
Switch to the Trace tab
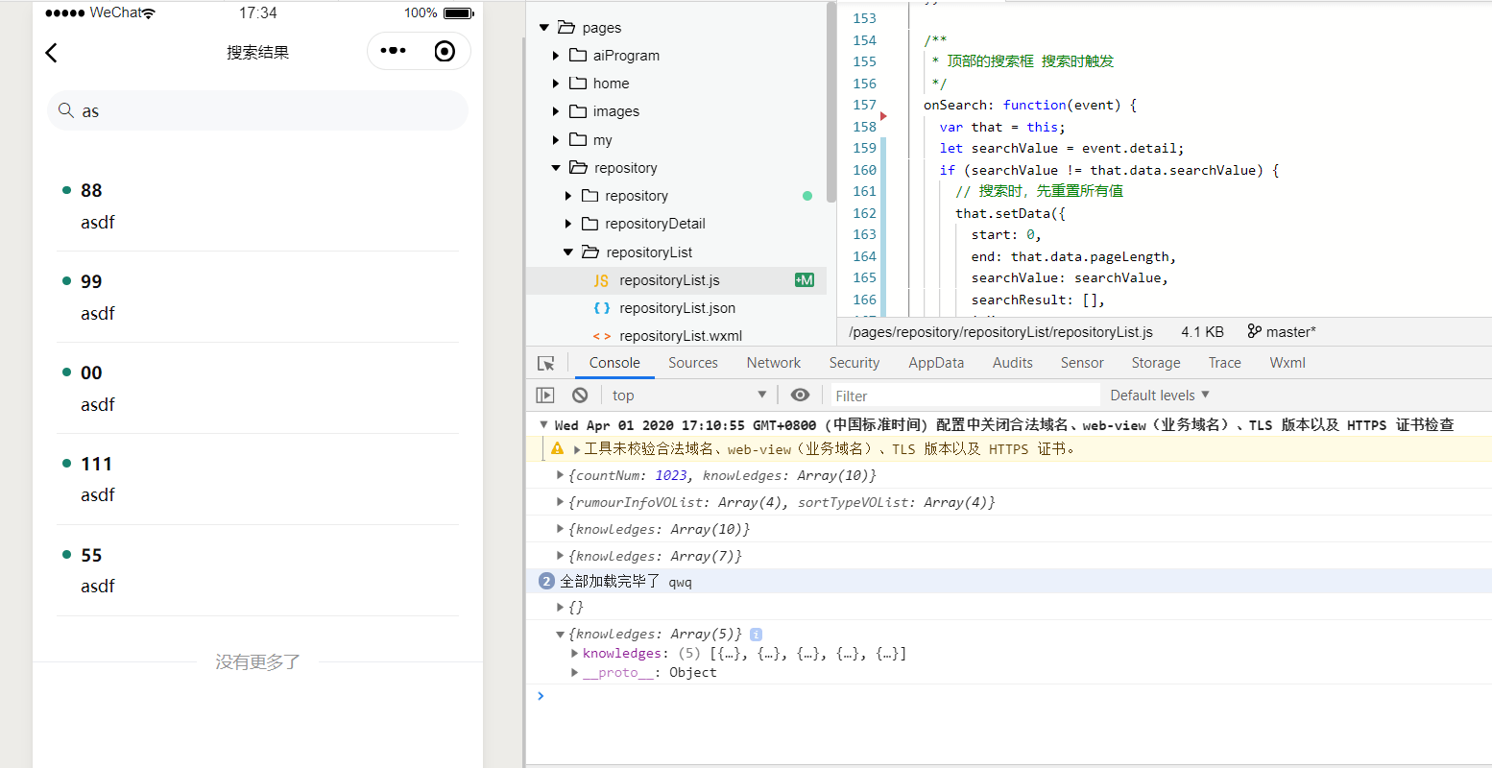tap(1225, 363)
